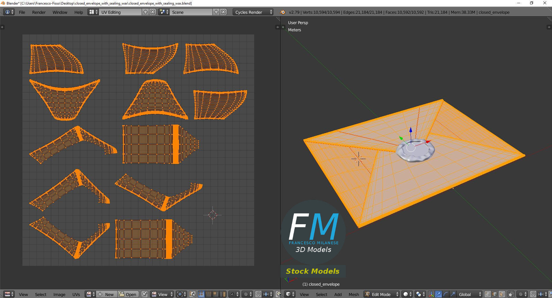Open the viewport shading selector

coord(407,294)
